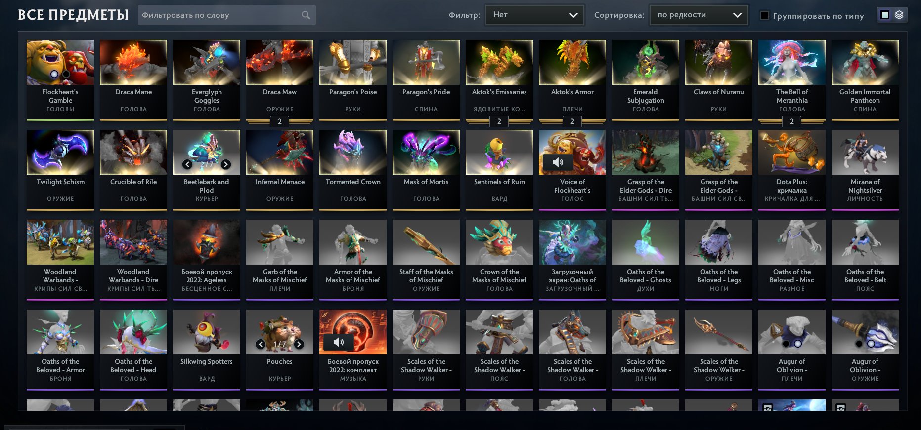Focus the Фильтровать по слову search field

click(x=220, y=15)
